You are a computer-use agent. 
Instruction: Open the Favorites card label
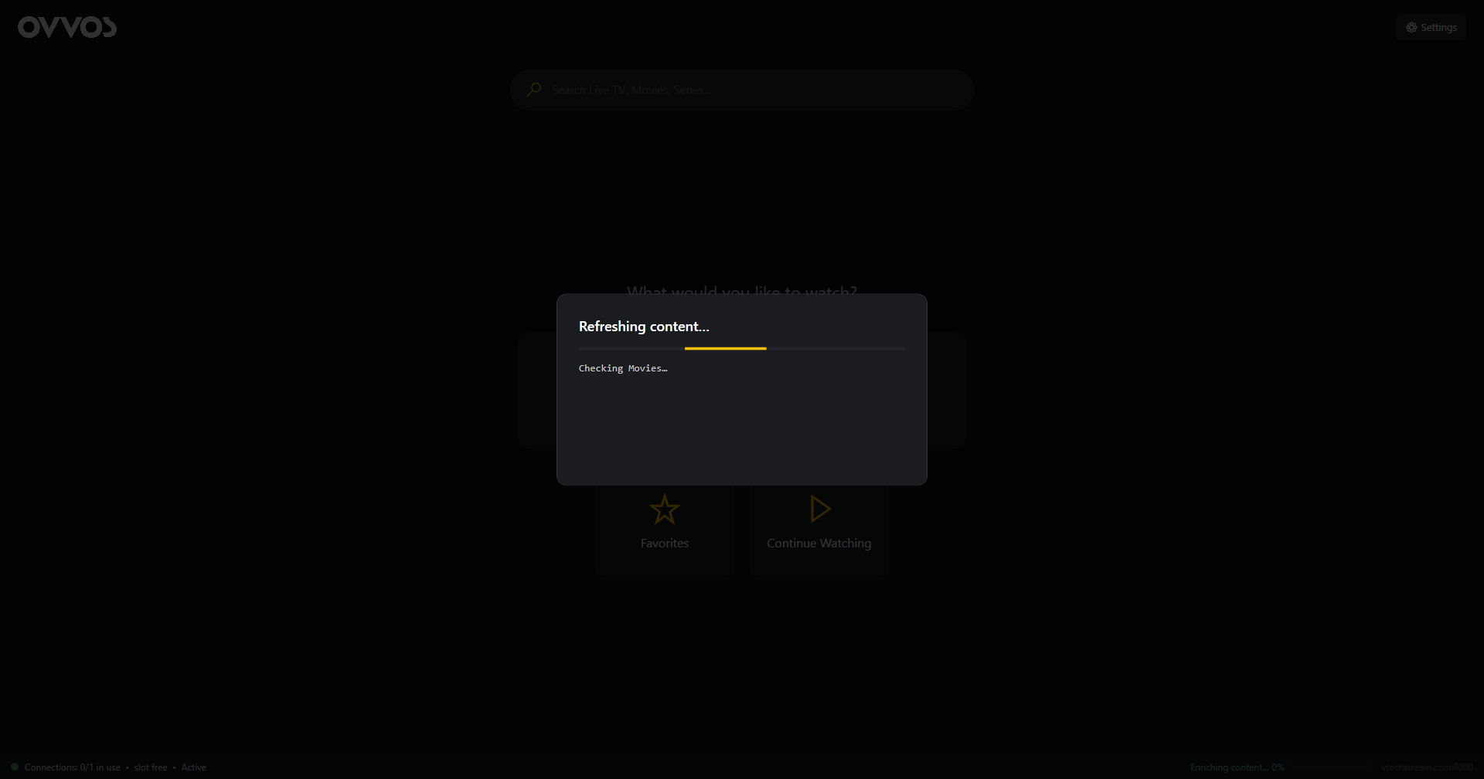pyautogui.click(x=665, y=544)
